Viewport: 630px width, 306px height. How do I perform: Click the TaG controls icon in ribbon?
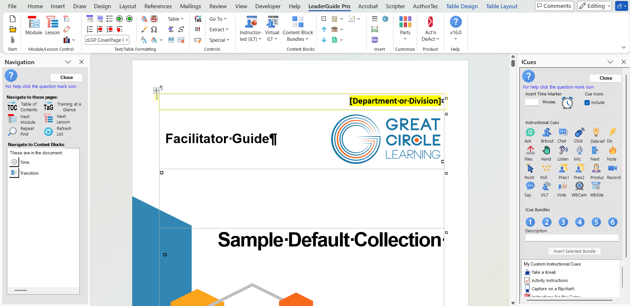click(198, 19)
